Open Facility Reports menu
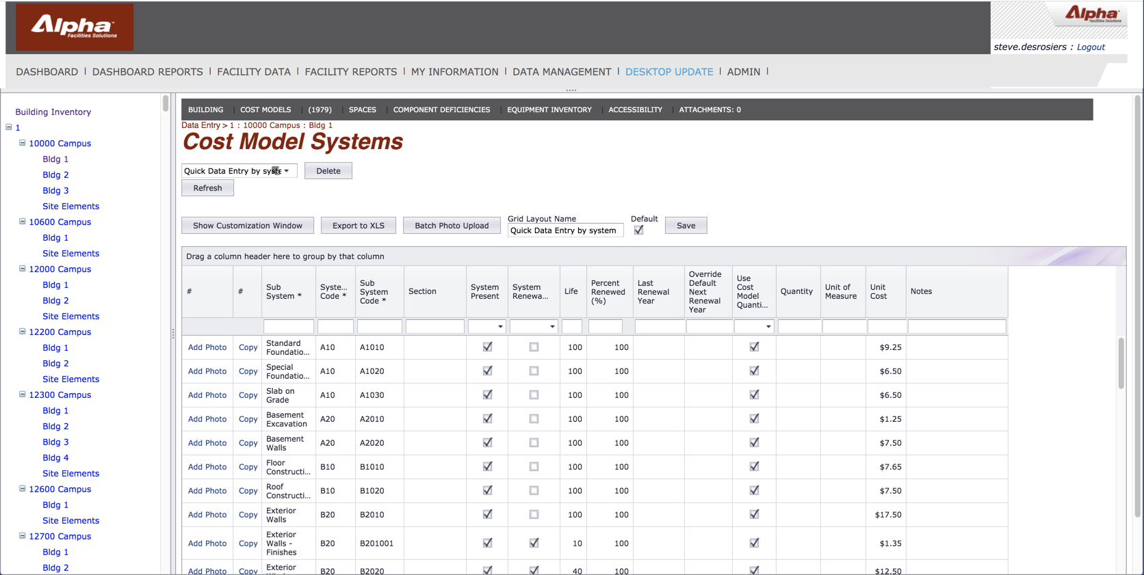The image size is (1144, 575). tap(351, 72)
